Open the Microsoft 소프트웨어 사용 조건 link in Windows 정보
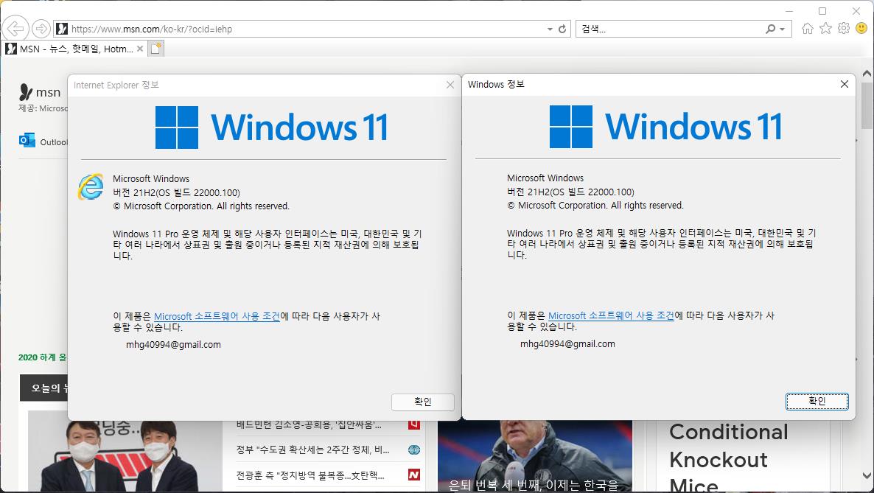 tap(611, 315)
